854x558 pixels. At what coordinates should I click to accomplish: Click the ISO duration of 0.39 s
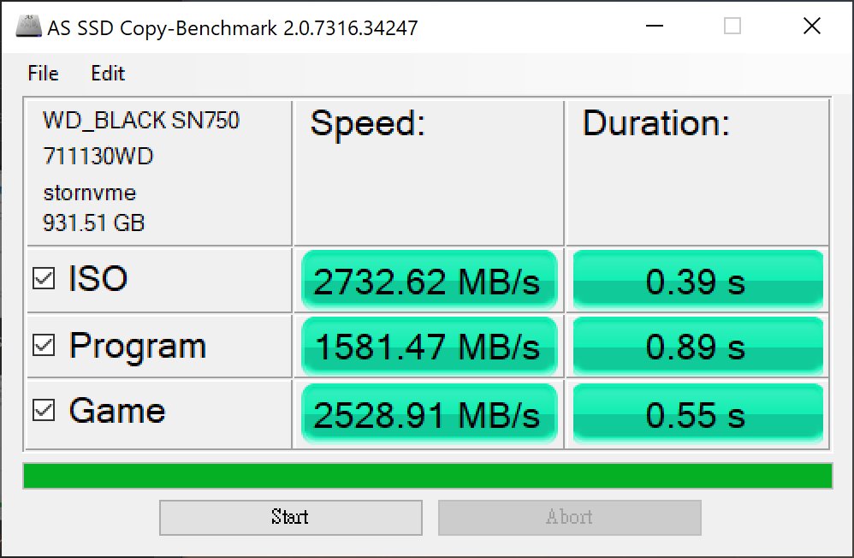click(697, 279)
